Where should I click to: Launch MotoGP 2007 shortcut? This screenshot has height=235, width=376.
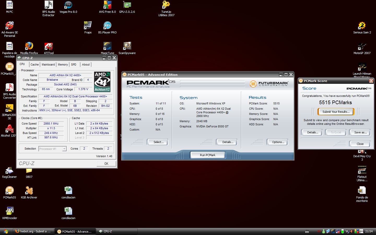(362, 48)
